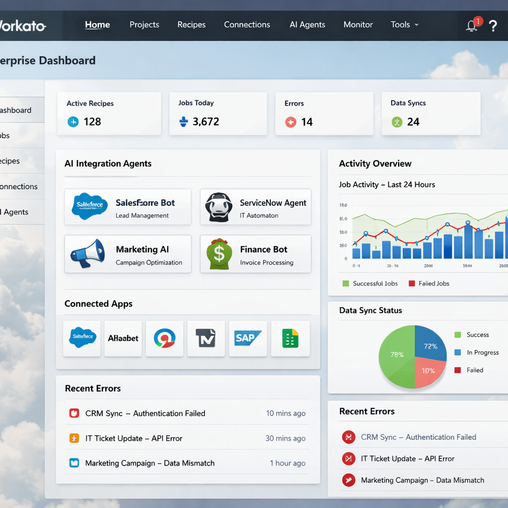Open the Salesforce Bot agent name

145,203
